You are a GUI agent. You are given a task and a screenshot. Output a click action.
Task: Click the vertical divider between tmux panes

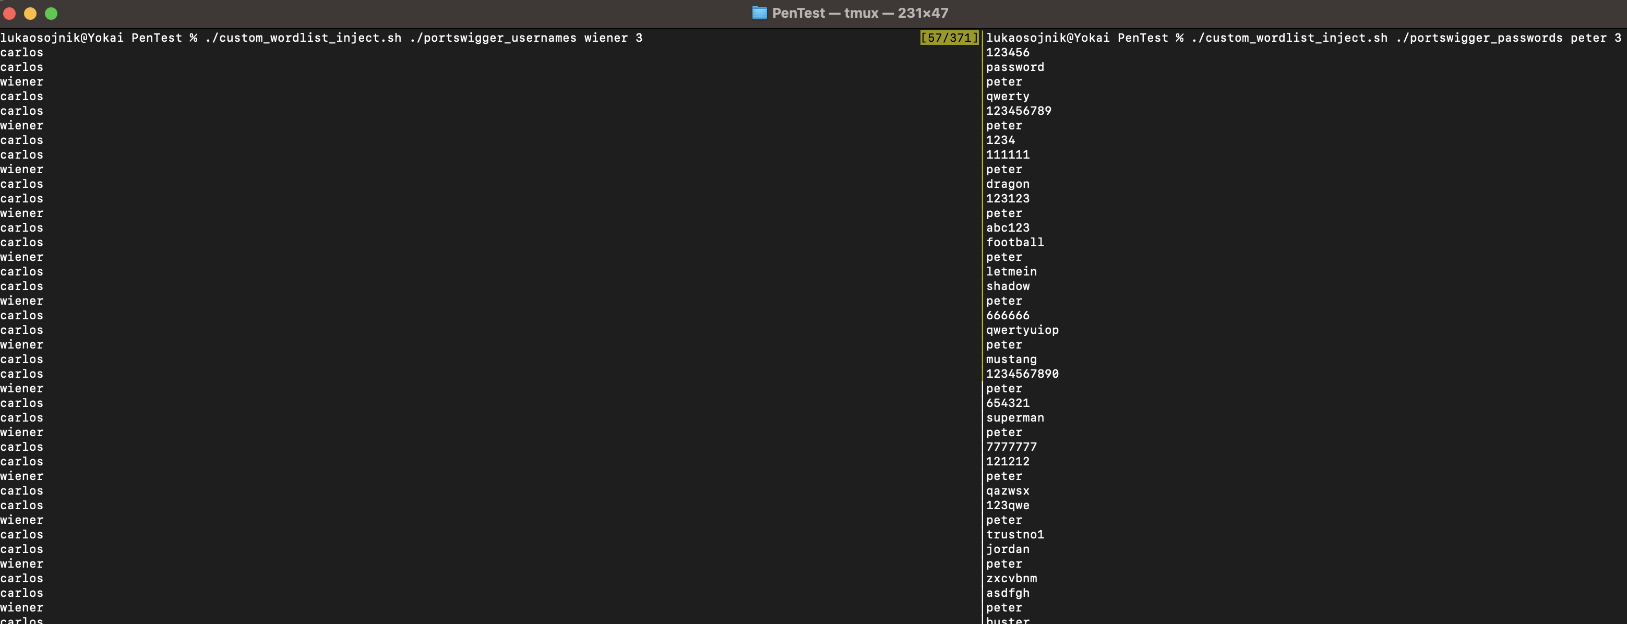982,316
